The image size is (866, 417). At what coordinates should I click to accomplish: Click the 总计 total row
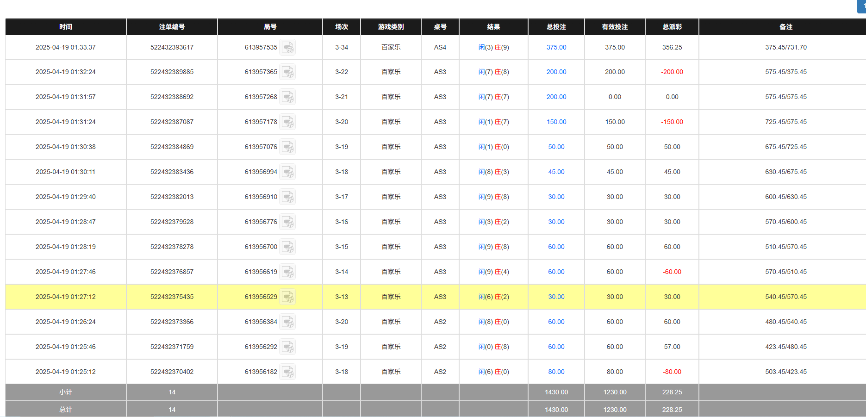[65, 409]
